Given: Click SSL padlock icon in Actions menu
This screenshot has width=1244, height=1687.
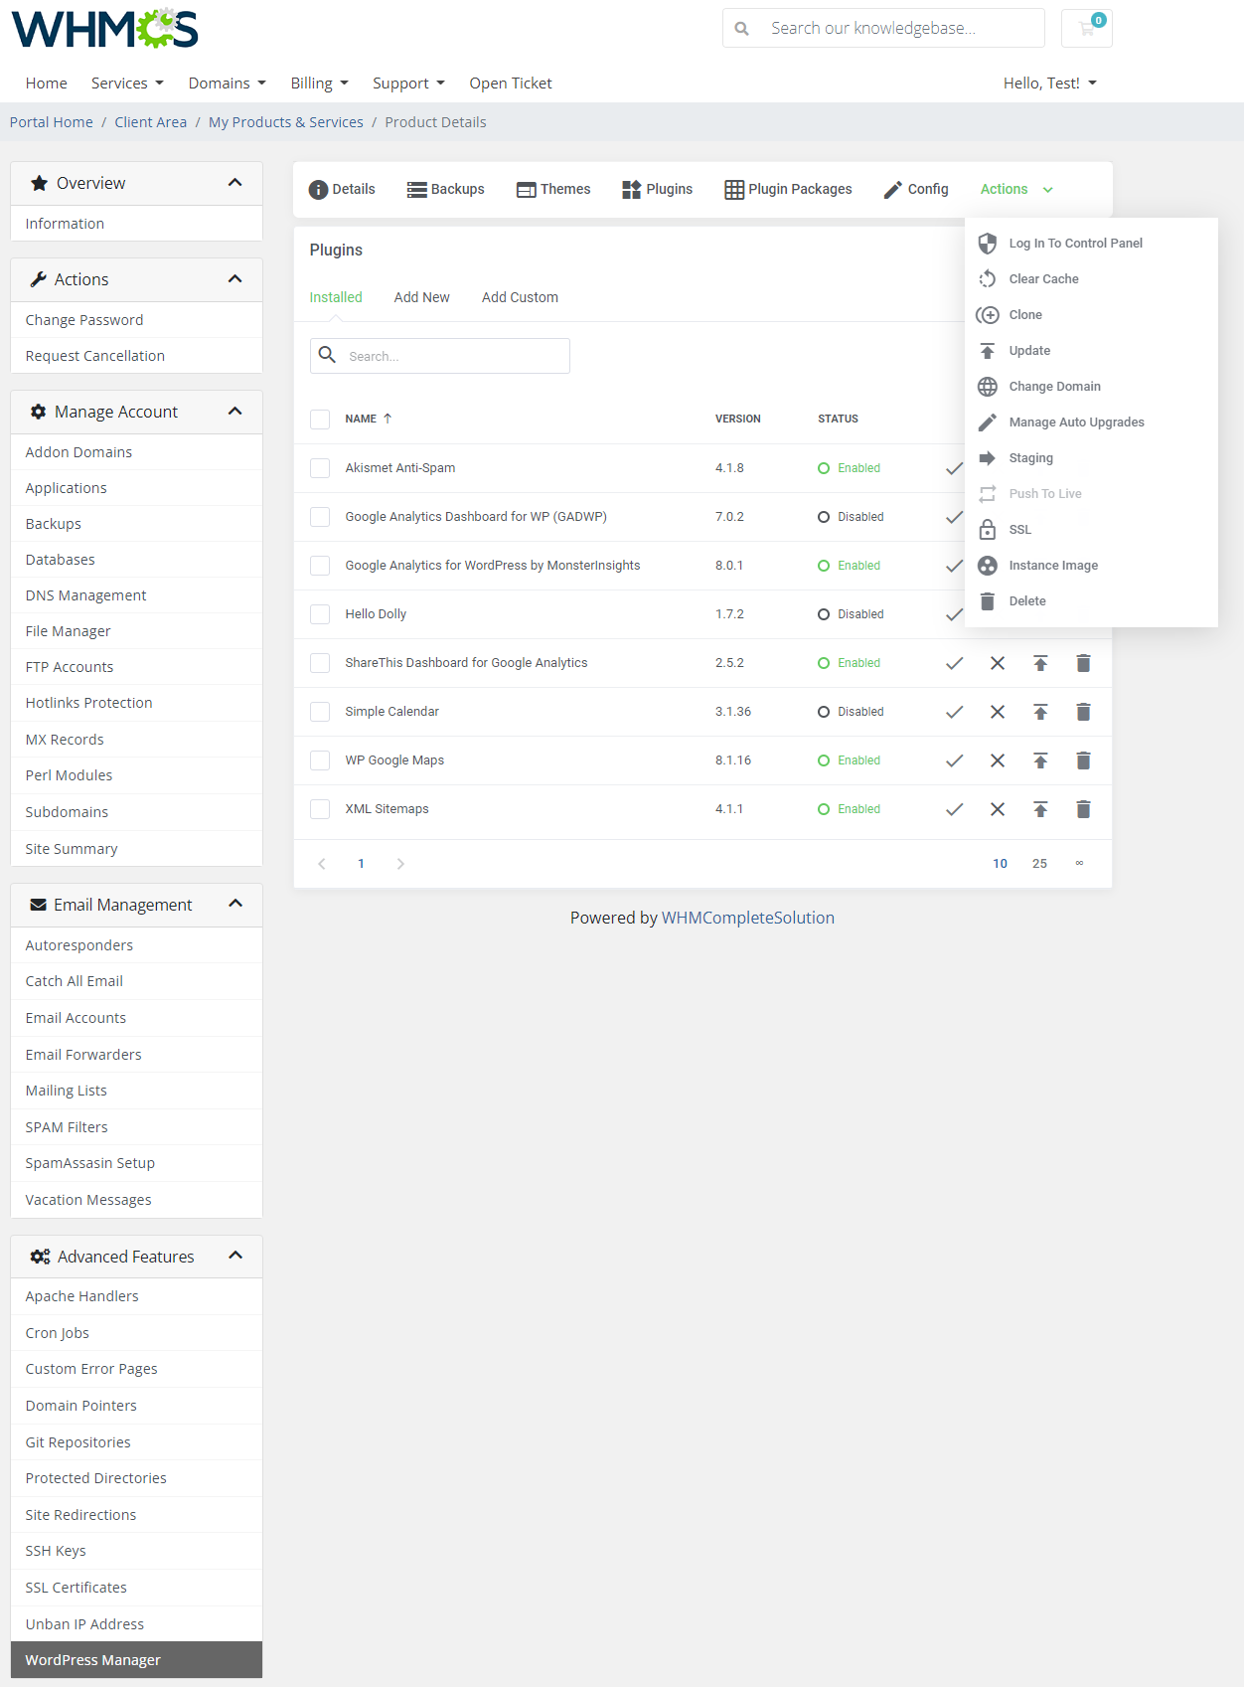Looking at the screenshot, I should [988, 530].
